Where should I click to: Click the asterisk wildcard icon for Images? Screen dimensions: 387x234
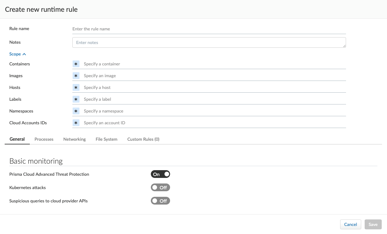point(76,76)
